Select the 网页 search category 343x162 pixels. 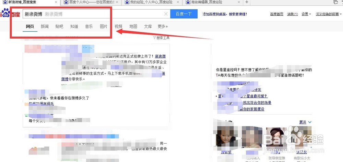click(x=30, y=27)
